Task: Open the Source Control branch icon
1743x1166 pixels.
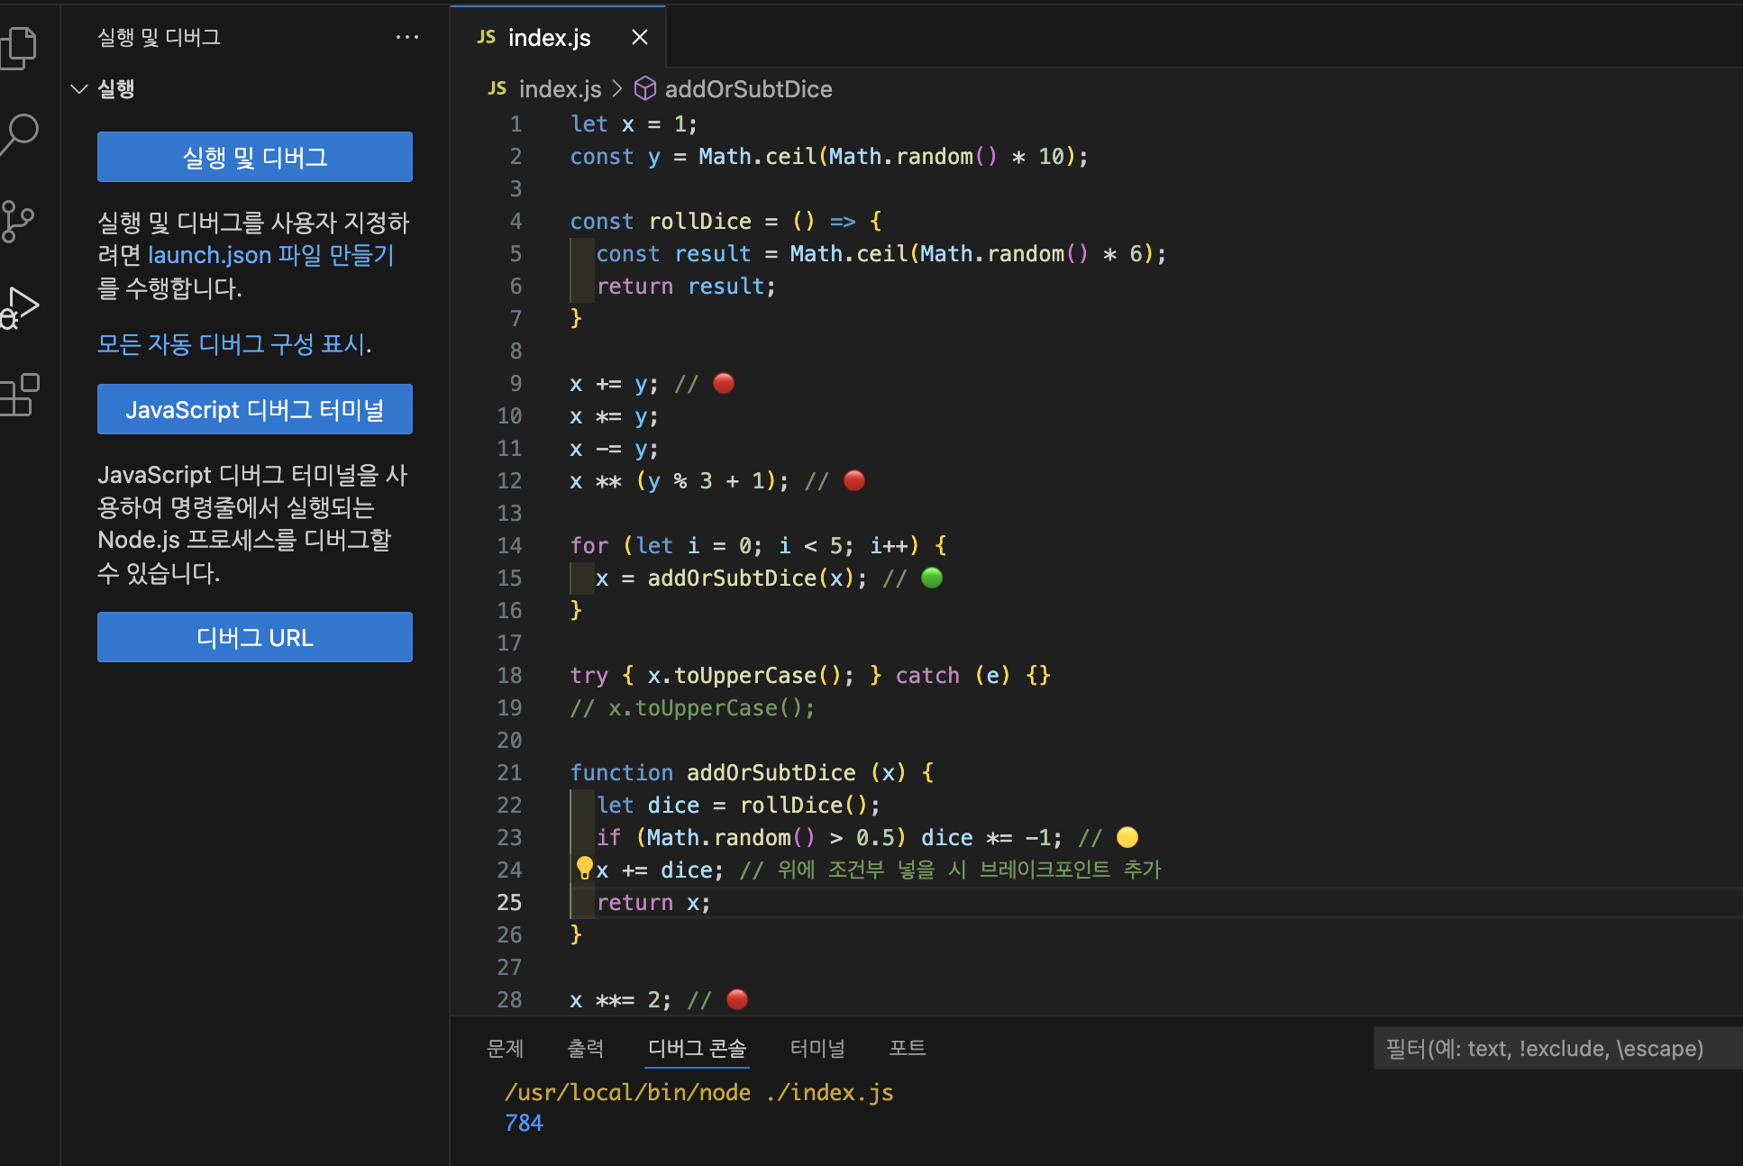Action: 18,221
